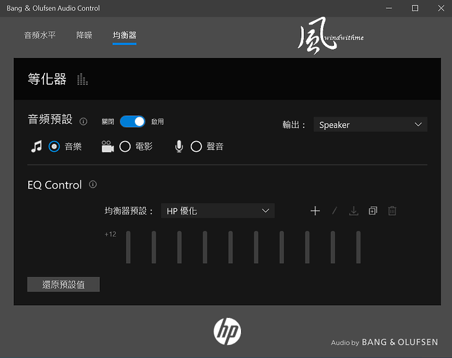Click the 啟用 label beside the switch
The width and height of the screenshot is (452, 358).
tap(158, 122)
